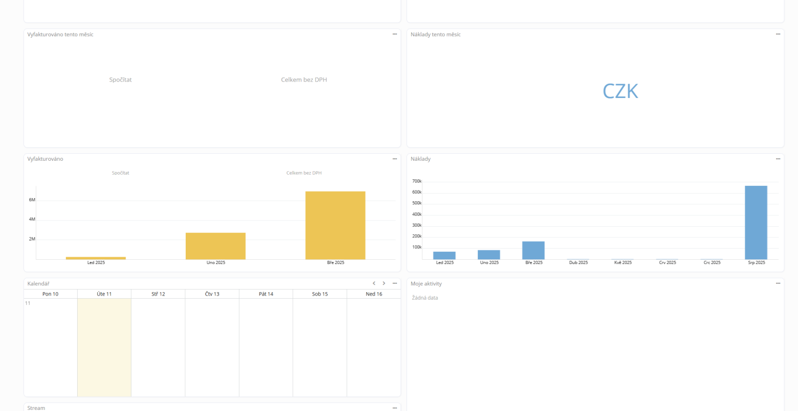Open options menu of Vyfakturováno tento měsíc panel

(x=395, y=34)
